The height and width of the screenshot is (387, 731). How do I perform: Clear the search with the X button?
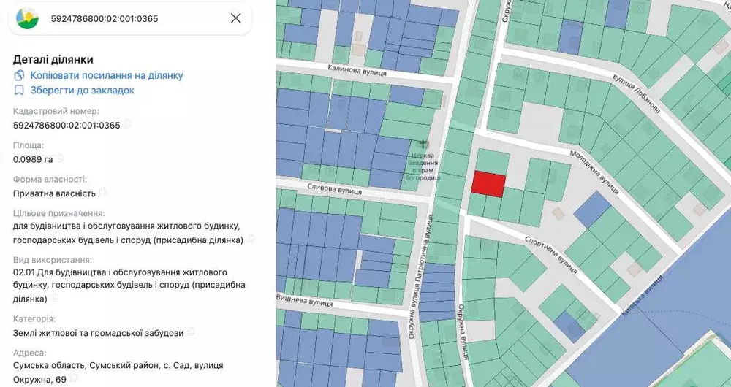[x=235, y=18]
